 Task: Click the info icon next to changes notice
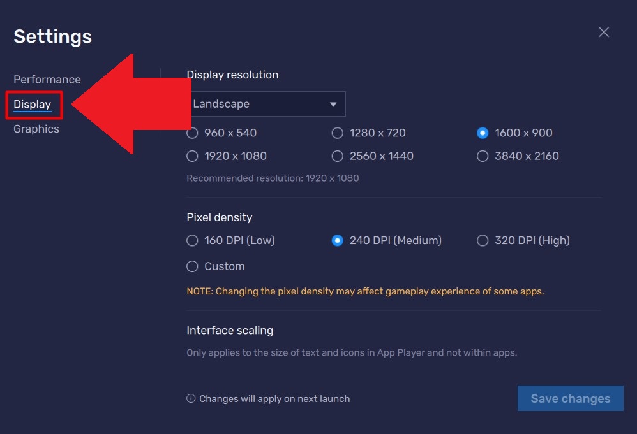[190, 398]
